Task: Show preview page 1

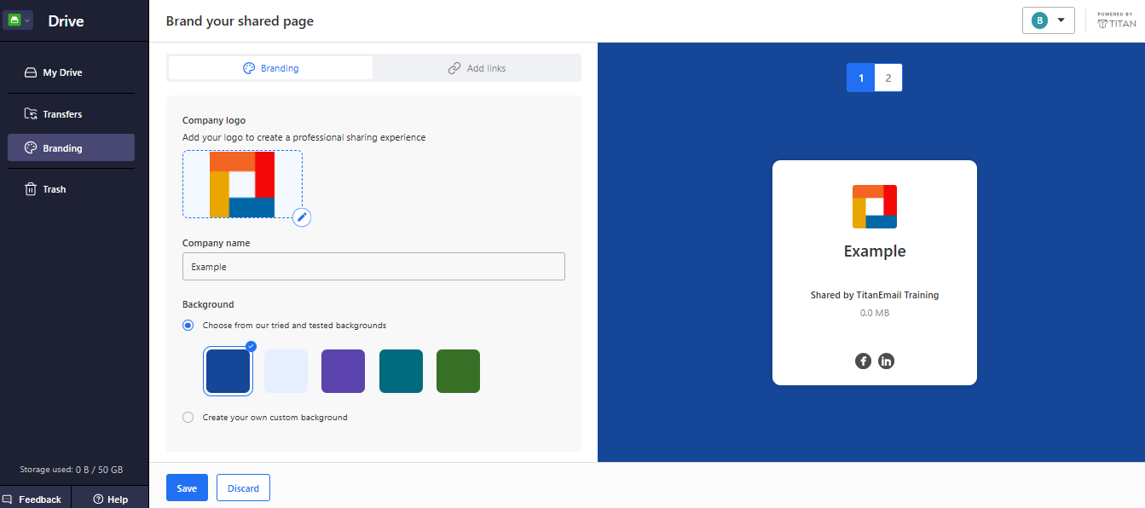Action: tap(860, 78)
